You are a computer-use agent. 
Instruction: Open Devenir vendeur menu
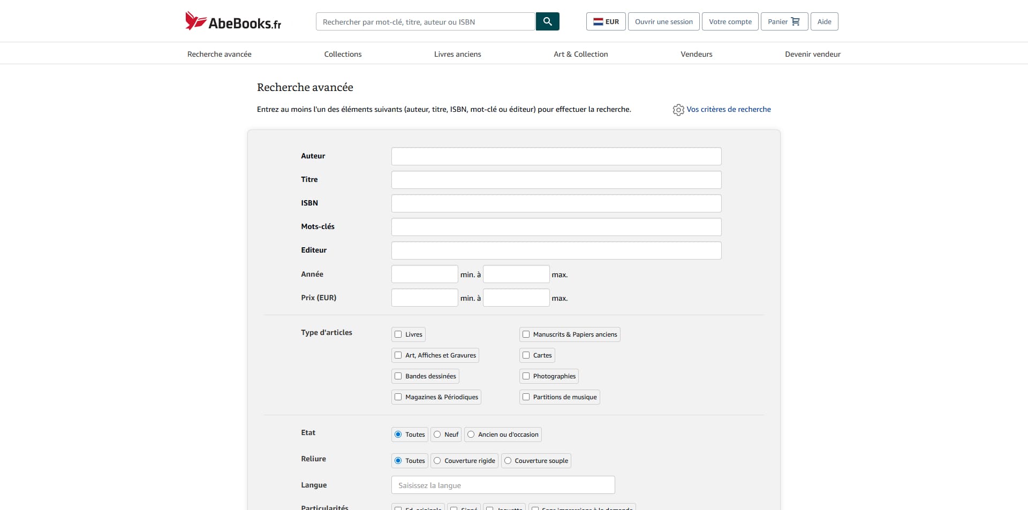813,54
